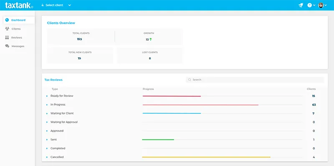Expand the Completed row
334x166 pixels.
[47, 148]
